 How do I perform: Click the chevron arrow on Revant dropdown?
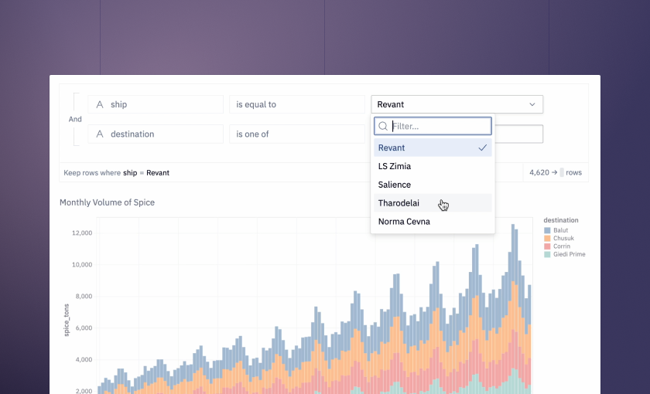pos(532,104)
